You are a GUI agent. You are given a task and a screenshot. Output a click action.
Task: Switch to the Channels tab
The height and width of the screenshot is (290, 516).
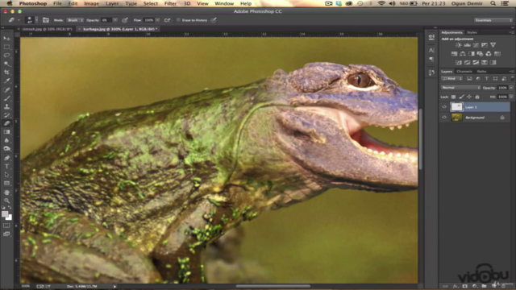[x=464, y=72]
